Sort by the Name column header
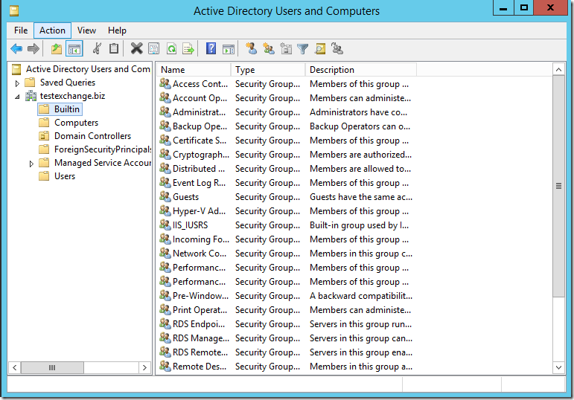The image size is (574, 400). point(194,69)
